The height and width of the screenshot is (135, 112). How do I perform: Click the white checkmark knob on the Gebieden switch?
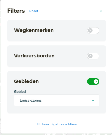click(96, 82)
